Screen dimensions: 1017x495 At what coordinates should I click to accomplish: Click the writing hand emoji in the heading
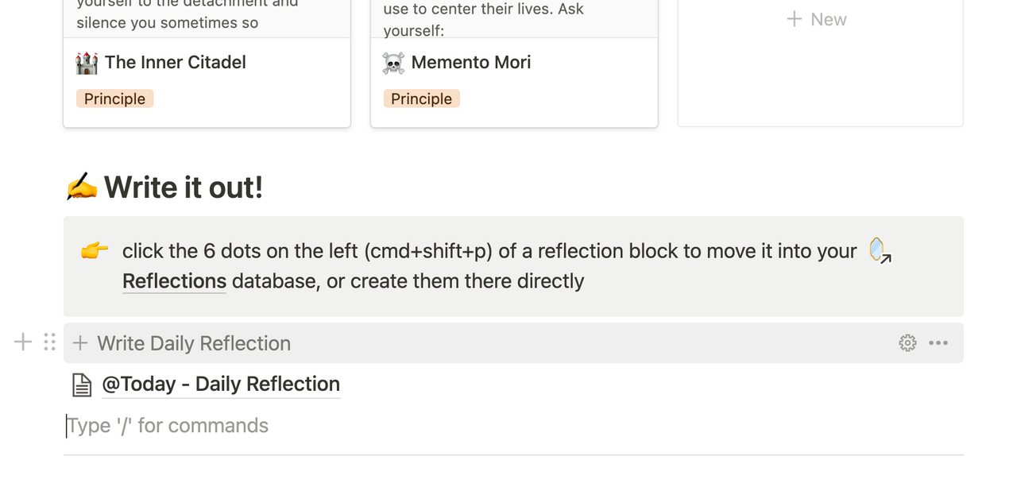(x=81, y=188)
